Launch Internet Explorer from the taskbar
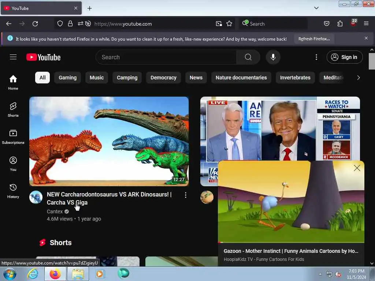 click(33, 274)
